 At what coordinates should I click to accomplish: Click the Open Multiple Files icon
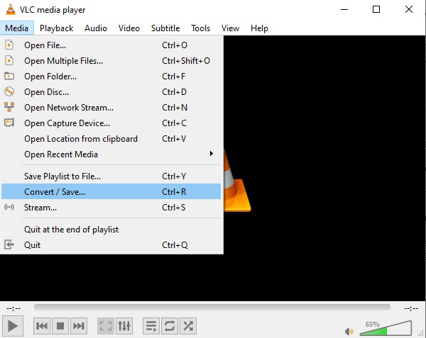point(9,60)
